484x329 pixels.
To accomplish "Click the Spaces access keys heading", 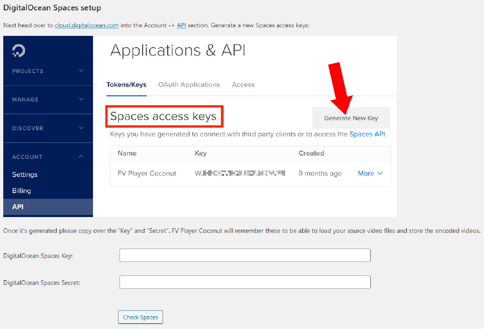I will tap(163, 116).
